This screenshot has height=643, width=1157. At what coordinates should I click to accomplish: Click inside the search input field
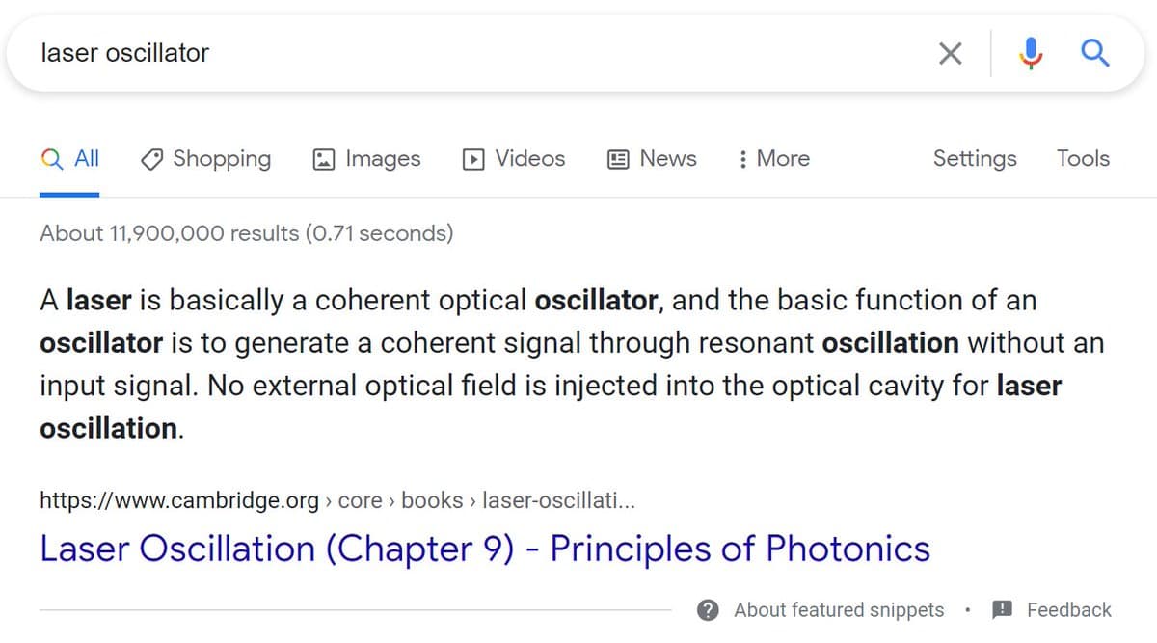coord(386,53)
